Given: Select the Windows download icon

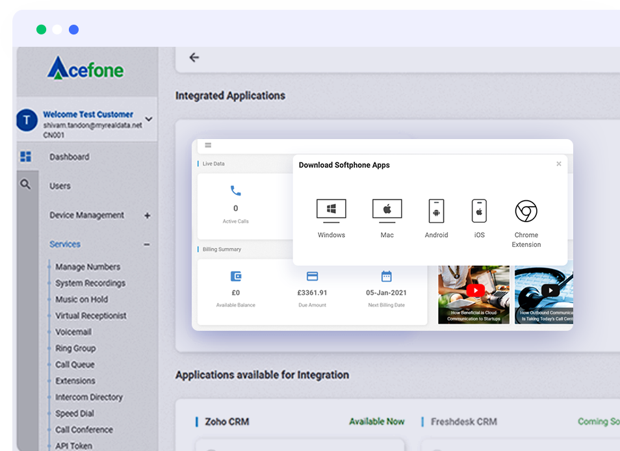Looking at the screenshot, I should coord(331,211).
